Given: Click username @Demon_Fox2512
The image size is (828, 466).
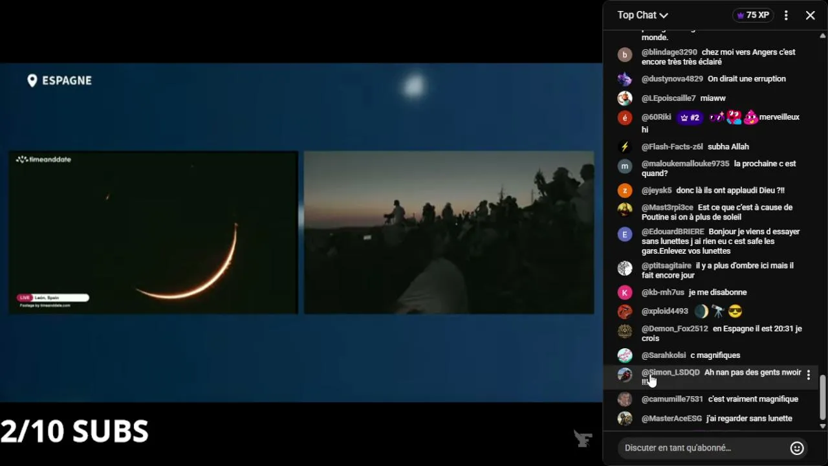Looking at the screenshot, I should [x=675, y=329].
